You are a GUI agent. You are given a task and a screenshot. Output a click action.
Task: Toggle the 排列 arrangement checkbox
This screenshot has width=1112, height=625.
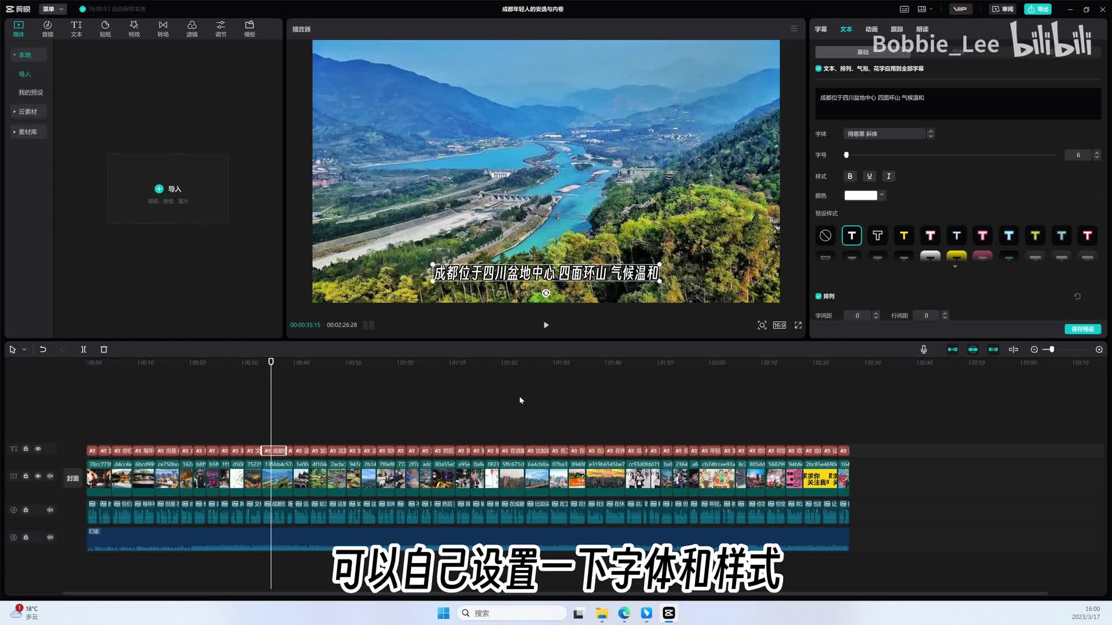(x=818, y=296)
